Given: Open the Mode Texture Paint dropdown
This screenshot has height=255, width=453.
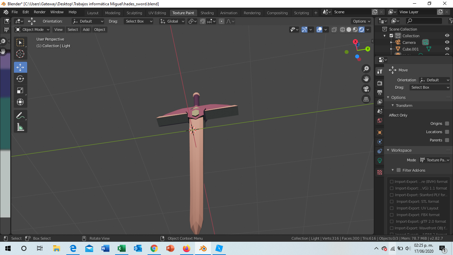Looking at the screenshot, I should click(x=434, y=160).
